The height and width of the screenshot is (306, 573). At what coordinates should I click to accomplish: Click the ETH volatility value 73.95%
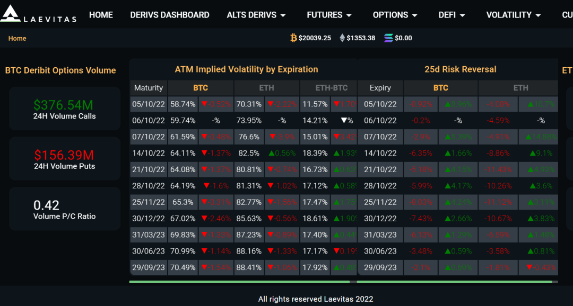(249, 120)
